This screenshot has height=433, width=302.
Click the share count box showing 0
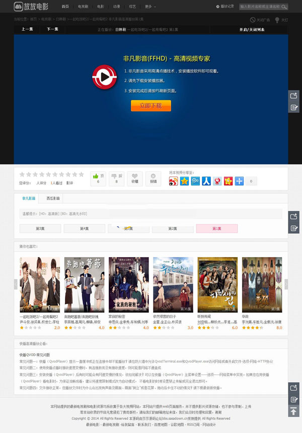251,181
